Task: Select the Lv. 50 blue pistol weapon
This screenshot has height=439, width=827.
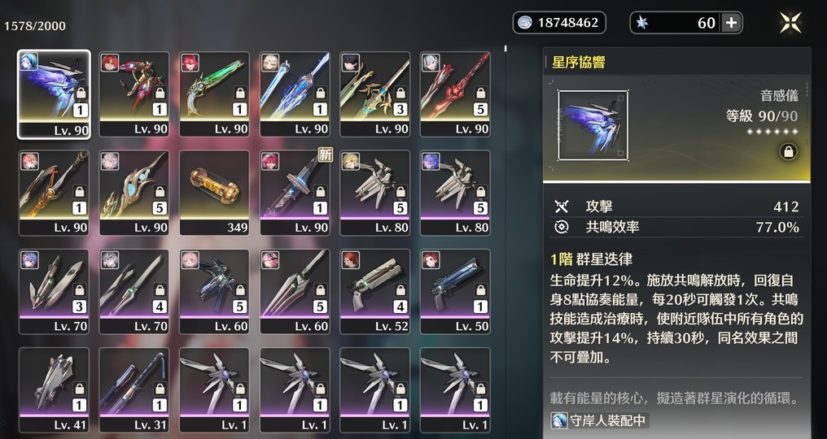Action: tap(455, 292)
